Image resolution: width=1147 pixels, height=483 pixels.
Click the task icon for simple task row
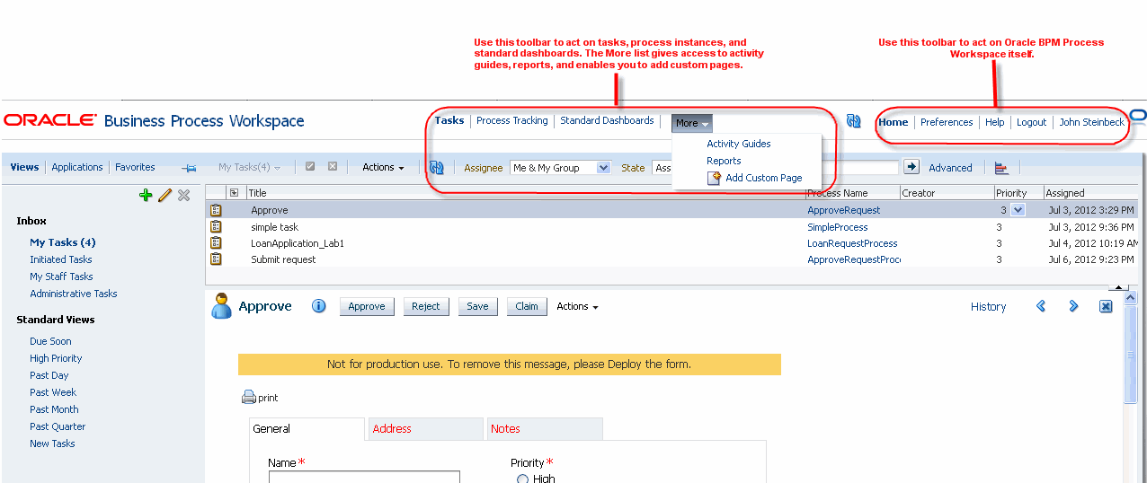coord(216,226)
